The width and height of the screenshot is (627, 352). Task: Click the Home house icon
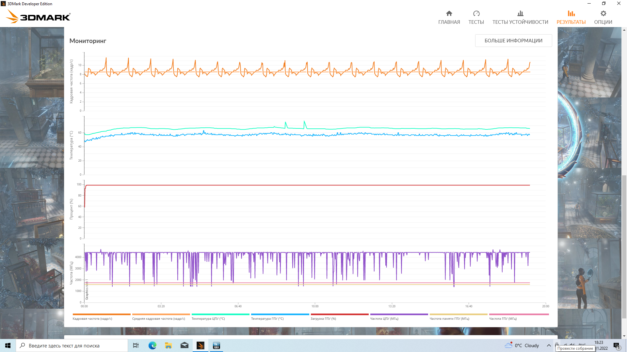click(449, 13)
